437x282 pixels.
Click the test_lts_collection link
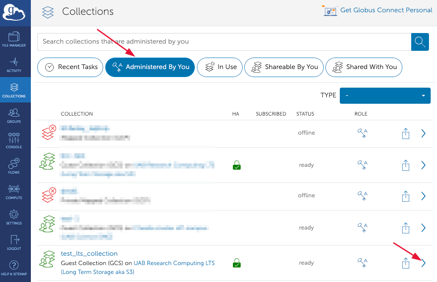89,254
